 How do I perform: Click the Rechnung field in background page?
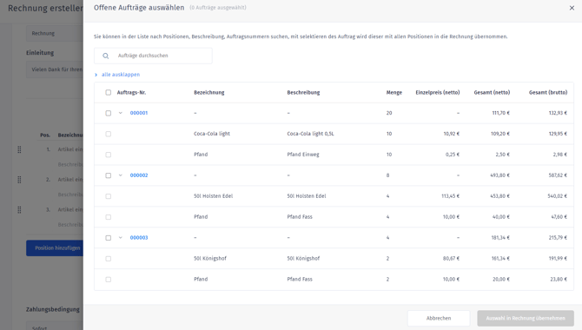point(55,33)
